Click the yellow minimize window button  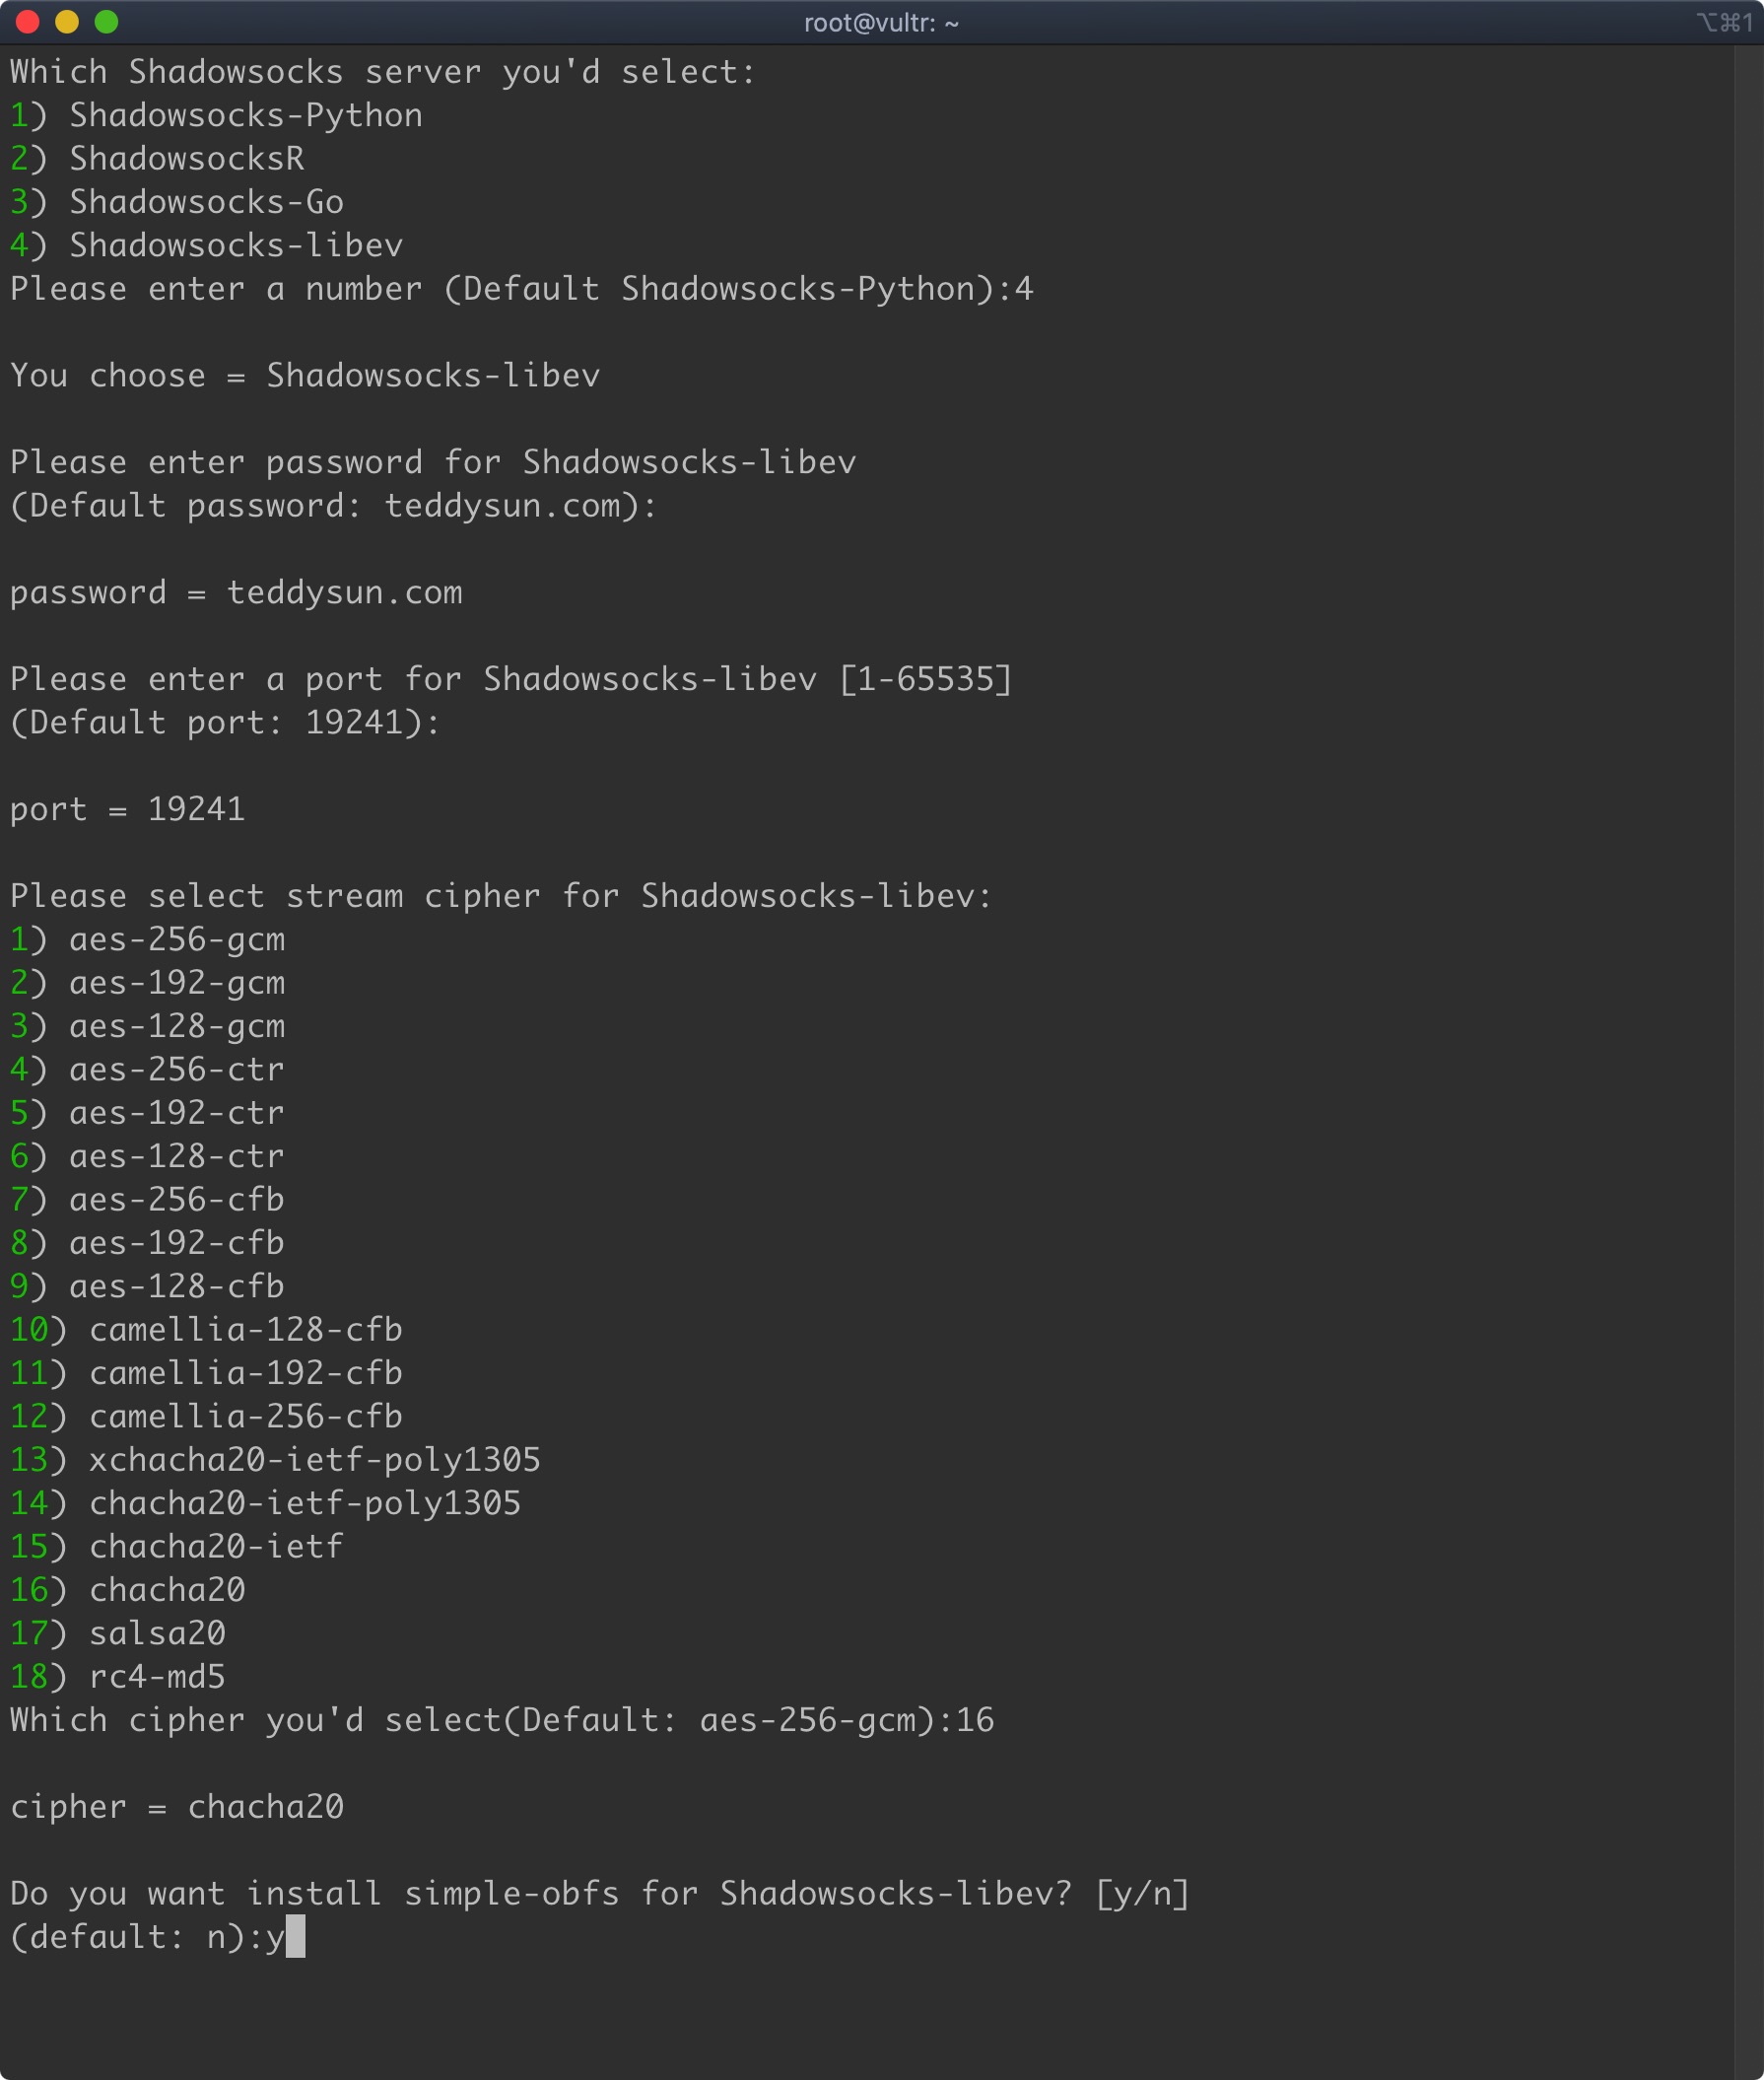67,22
